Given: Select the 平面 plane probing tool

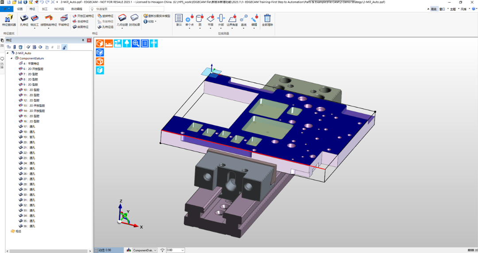Looking at the screenshot, I should coord(210,19).
